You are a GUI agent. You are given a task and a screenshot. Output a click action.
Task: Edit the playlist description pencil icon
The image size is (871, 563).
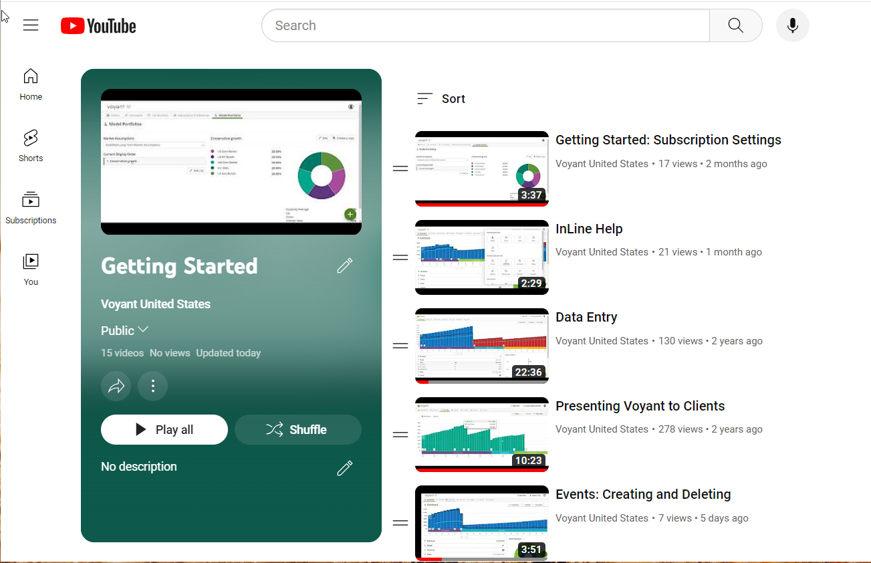(344, 468)
